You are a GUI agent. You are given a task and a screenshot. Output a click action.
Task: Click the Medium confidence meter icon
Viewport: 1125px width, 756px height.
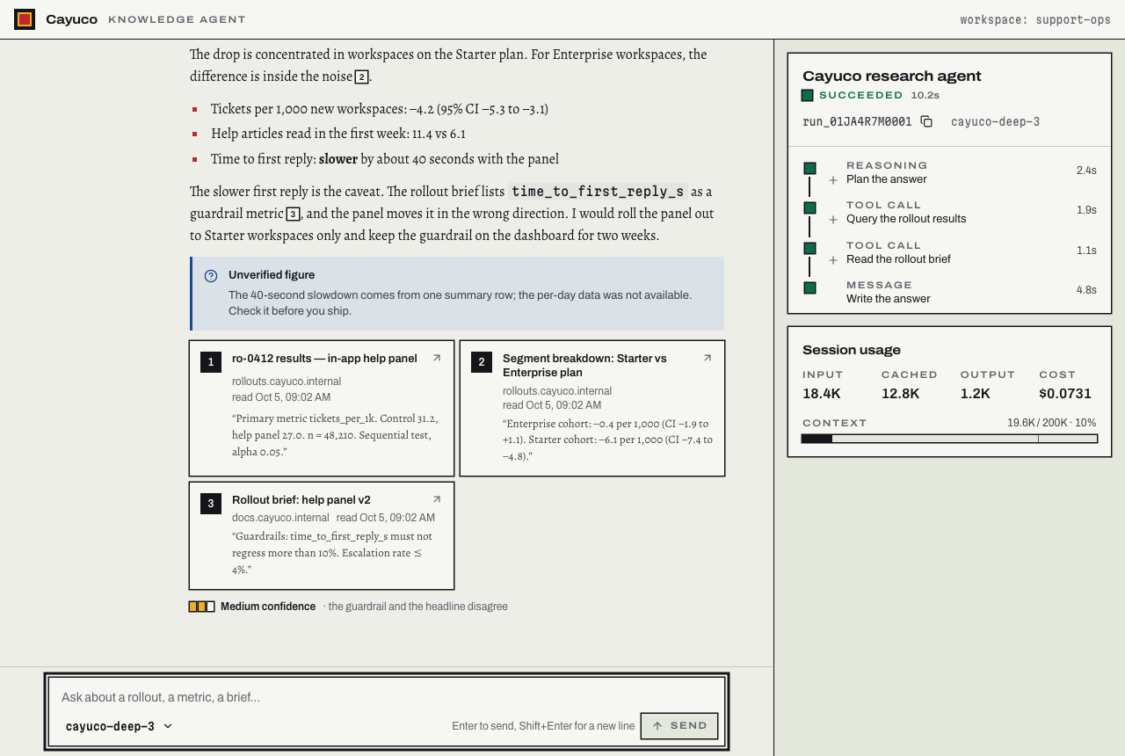tap(201, 607)
